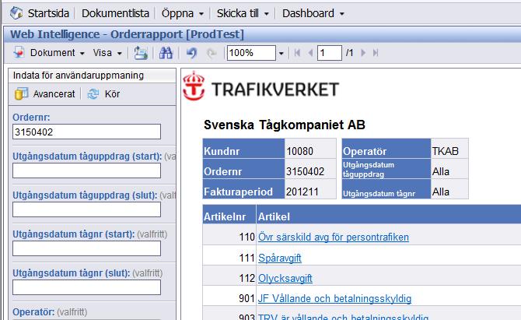Click the Svenska Tågkompaniet AB heading
Screen dimensions: 521x320
(285, 125)
